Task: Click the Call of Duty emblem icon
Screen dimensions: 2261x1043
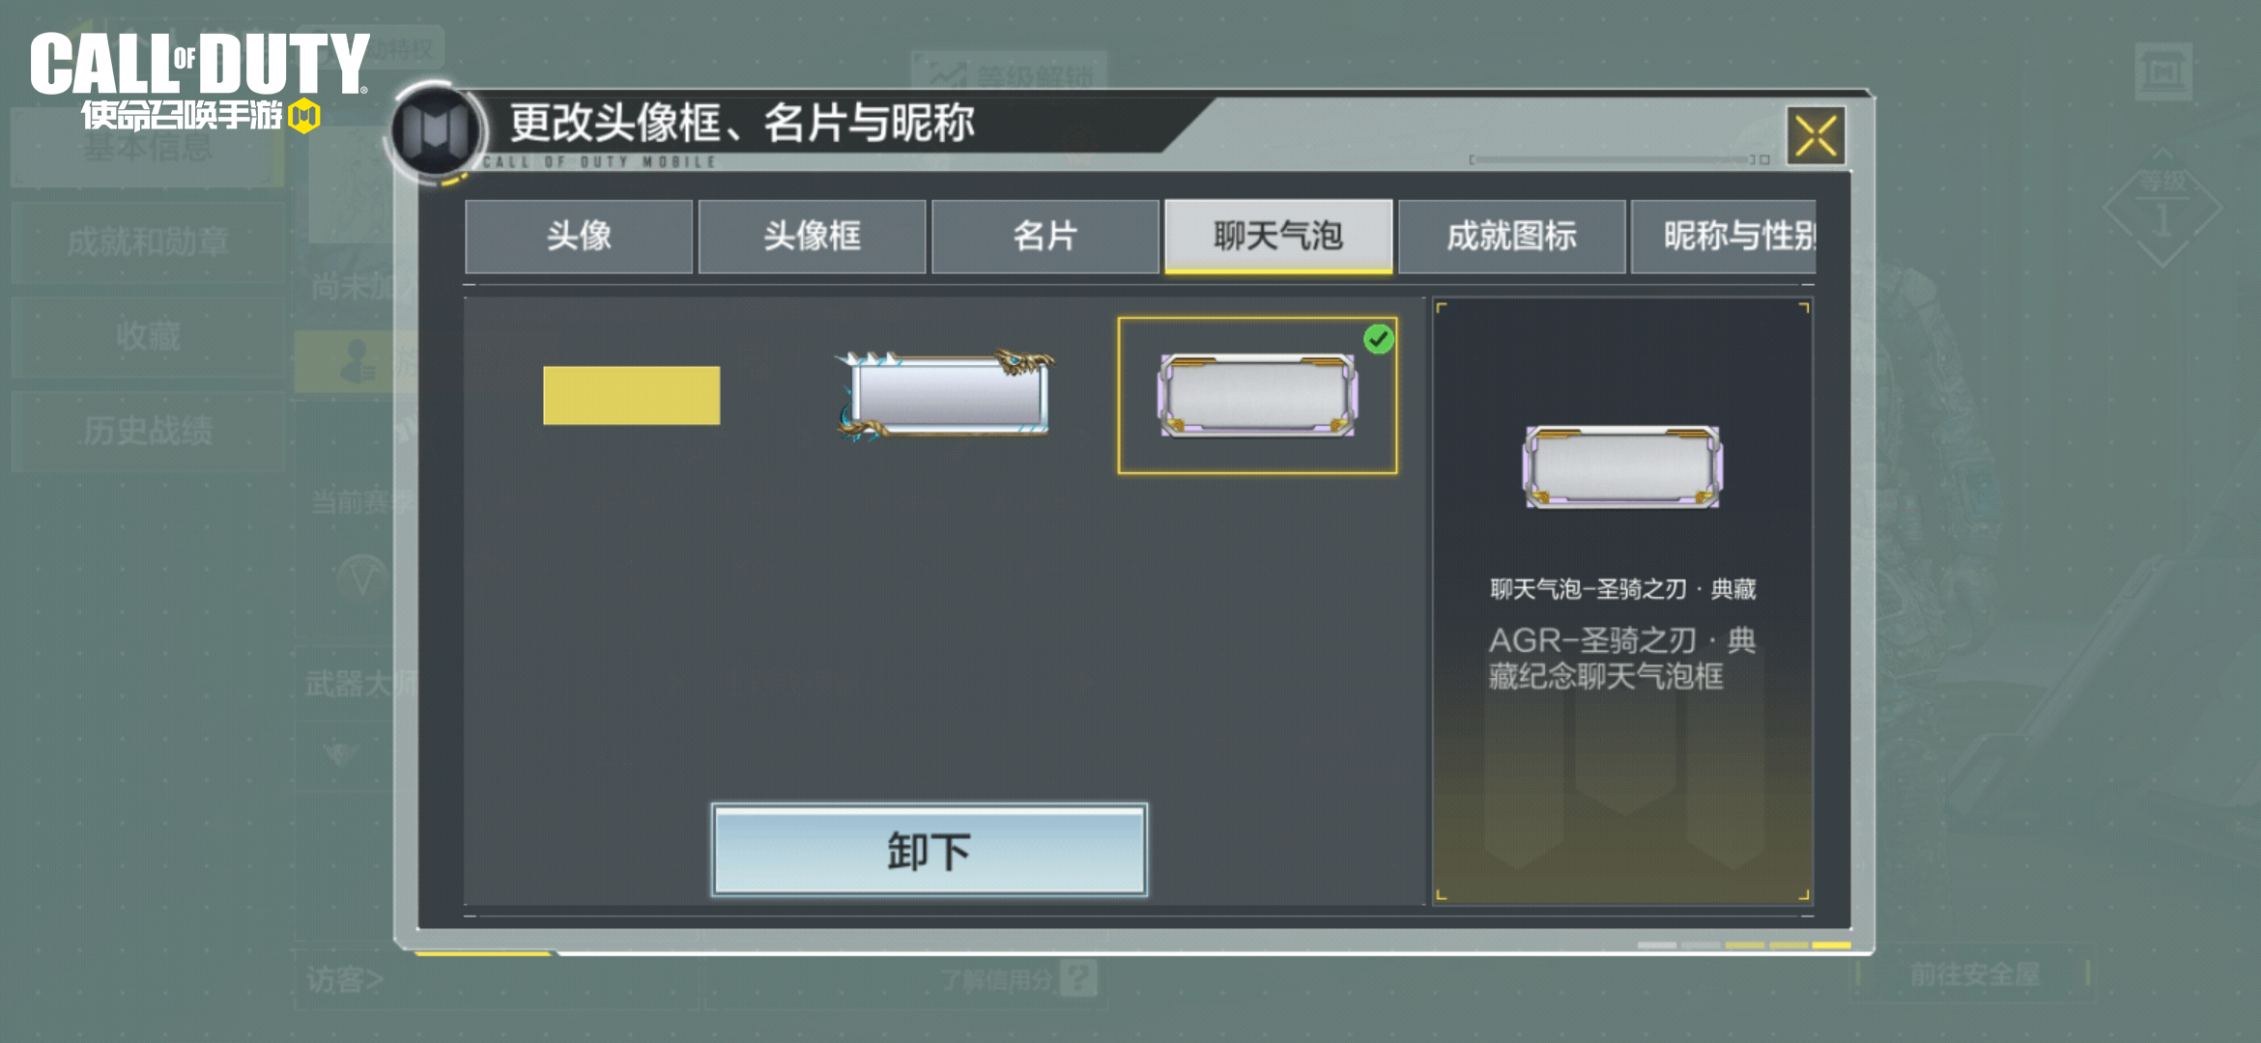Action: pyautogui.click(x=435, y=130)
